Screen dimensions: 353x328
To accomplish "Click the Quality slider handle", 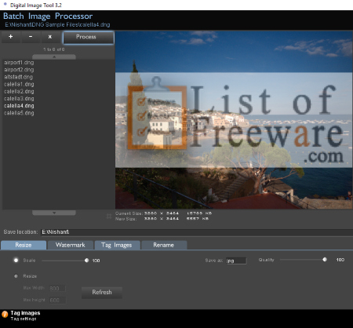I will click(x=325, y=260).
